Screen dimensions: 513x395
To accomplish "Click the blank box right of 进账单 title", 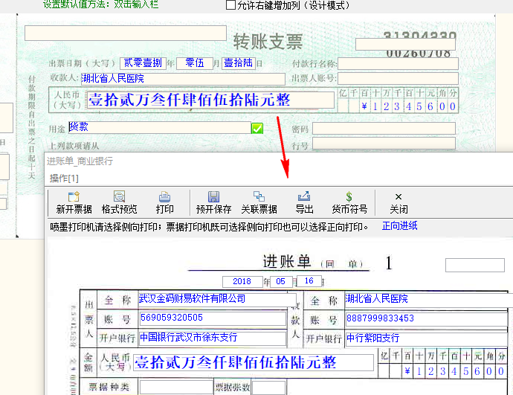I will pos(475,265).
